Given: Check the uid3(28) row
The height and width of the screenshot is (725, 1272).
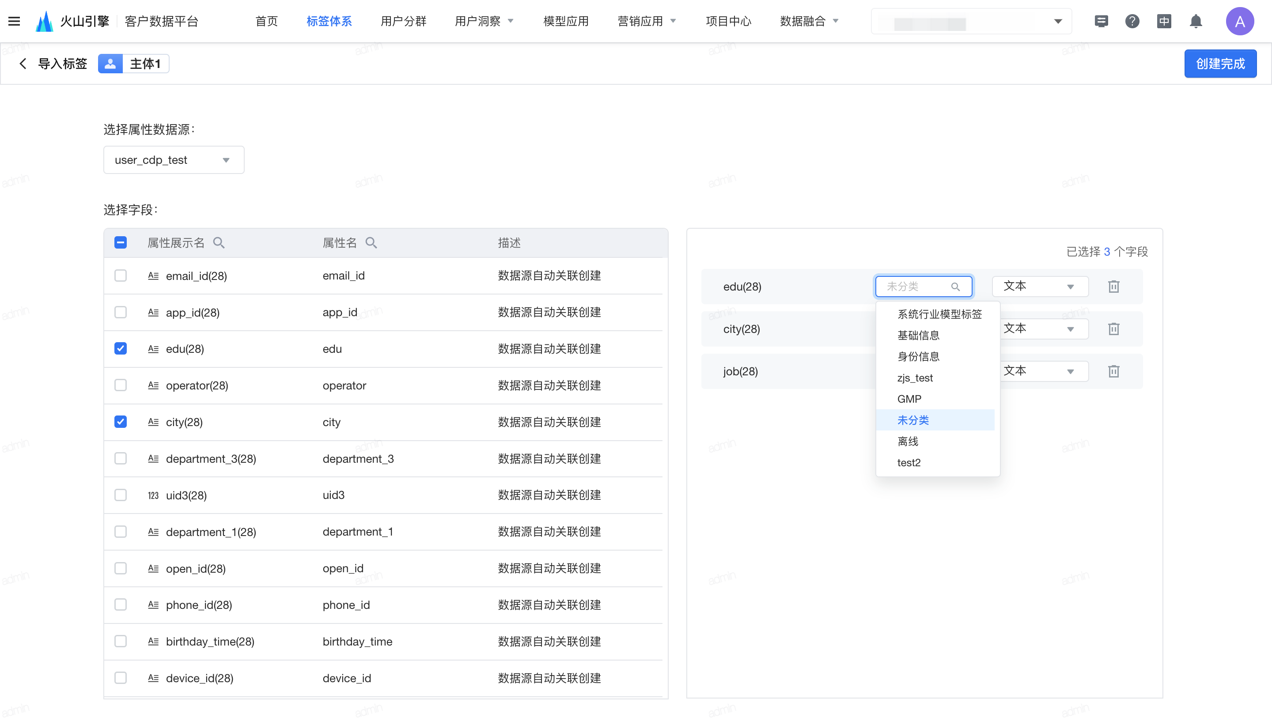Looking at the screenshot, I should (121, 495).
